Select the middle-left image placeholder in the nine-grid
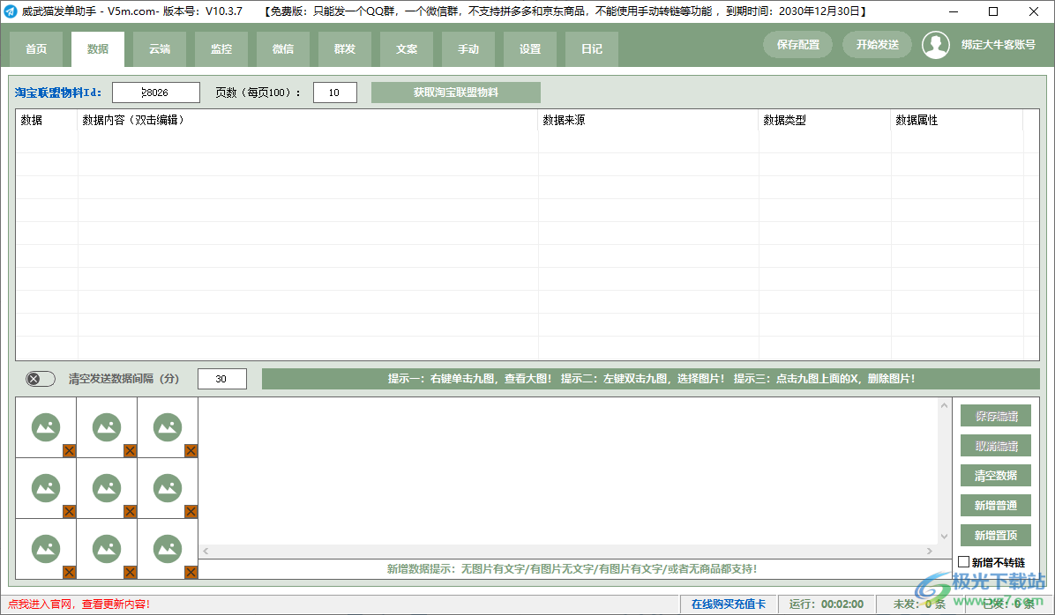 point(46,488)
